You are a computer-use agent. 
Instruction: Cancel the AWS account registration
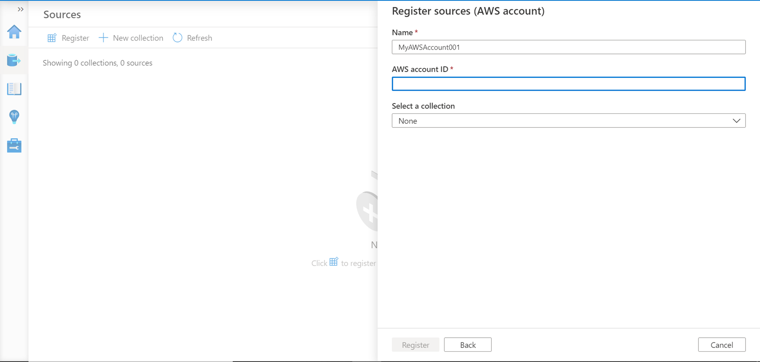click(721, 345)
